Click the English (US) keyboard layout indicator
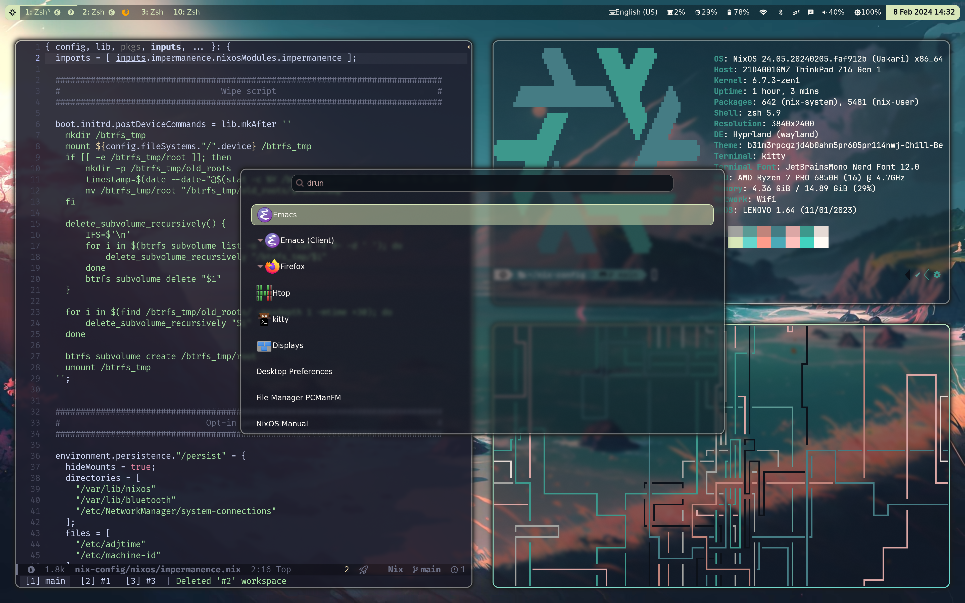 (633, 12)
